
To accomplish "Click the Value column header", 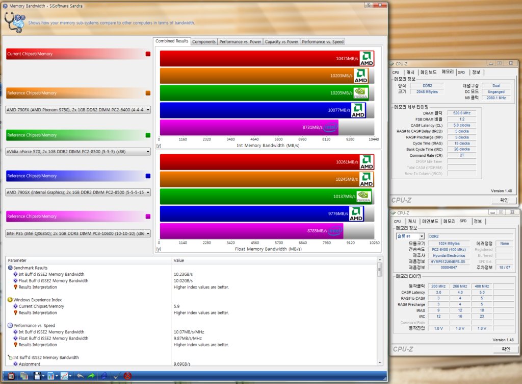I will click(274, 260).
